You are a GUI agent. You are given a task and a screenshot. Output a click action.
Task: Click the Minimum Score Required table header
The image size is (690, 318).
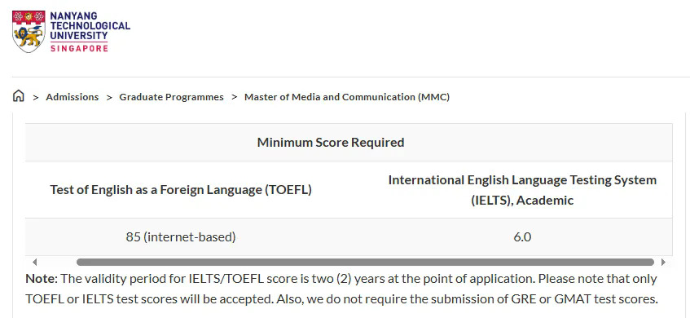tap(331, 142)
